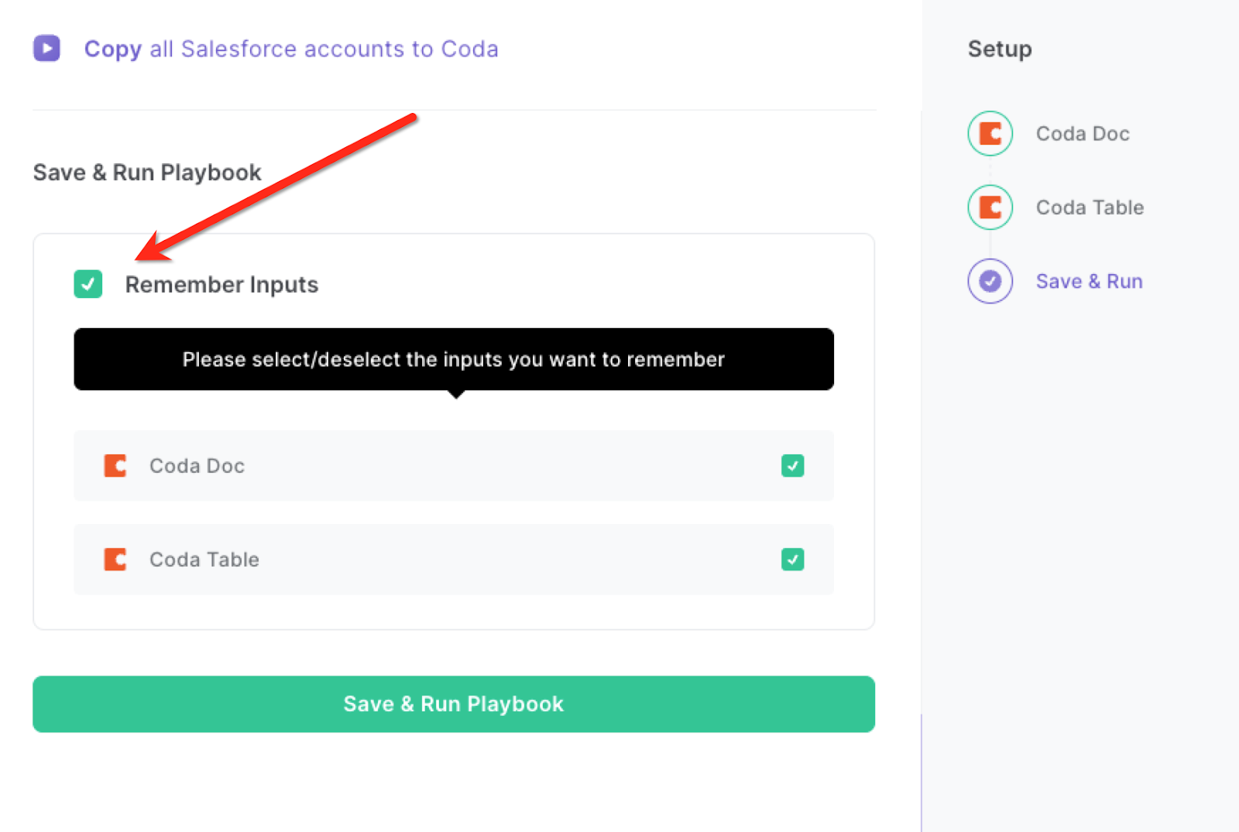
Task: Click the Save & Run Playbook section heading
Action: 147,173
